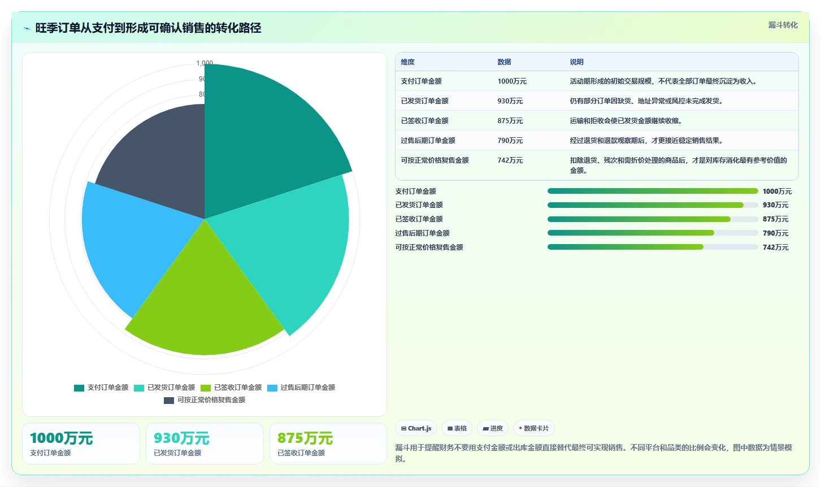The width and height of the screenshot is (821, 487).
Task: Click the 930万元 data card
Action: [205, 443]
